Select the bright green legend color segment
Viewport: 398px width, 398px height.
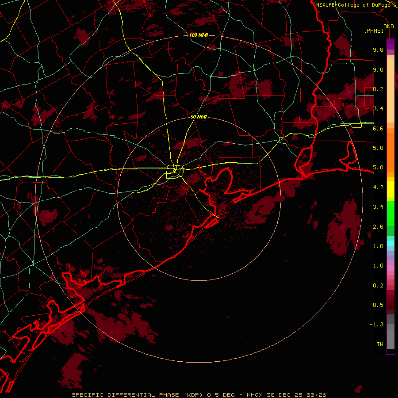[390, 213]
